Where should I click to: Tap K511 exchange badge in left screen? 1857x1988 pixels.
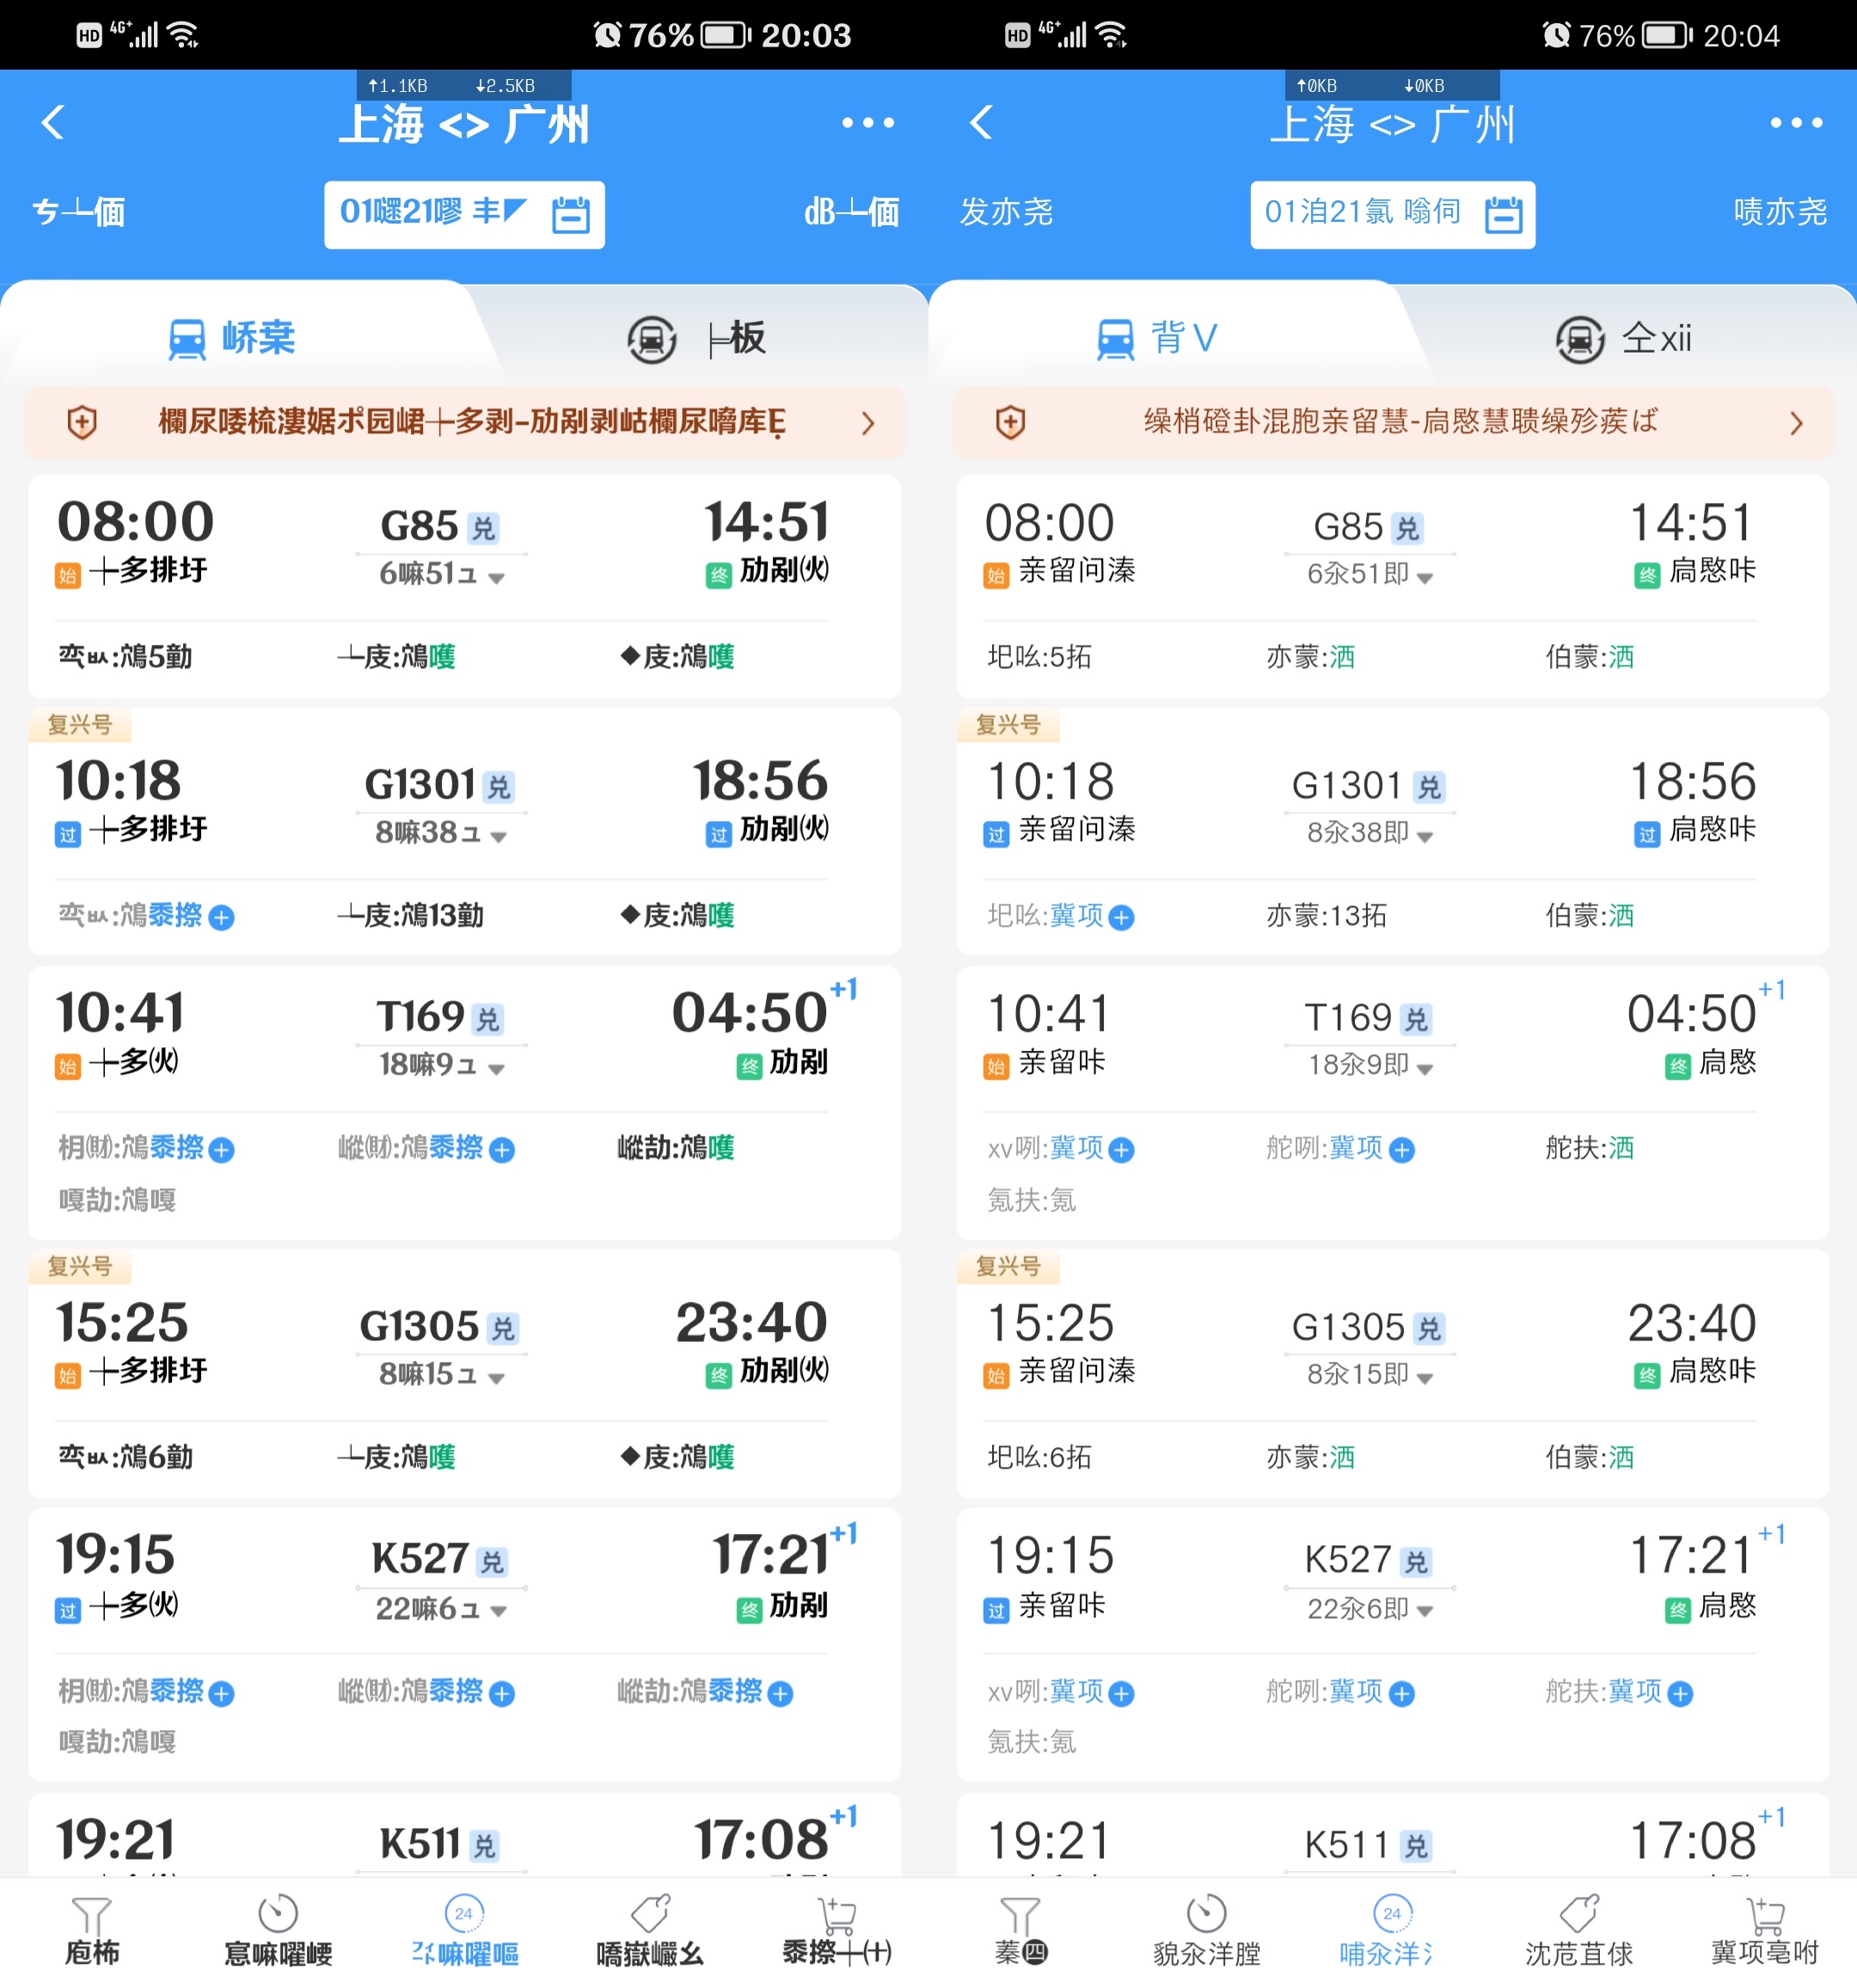click(484, 1846)
